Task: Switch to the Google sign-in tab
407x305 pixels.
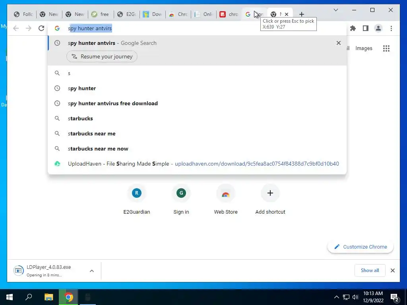Action: coord(254,14)
